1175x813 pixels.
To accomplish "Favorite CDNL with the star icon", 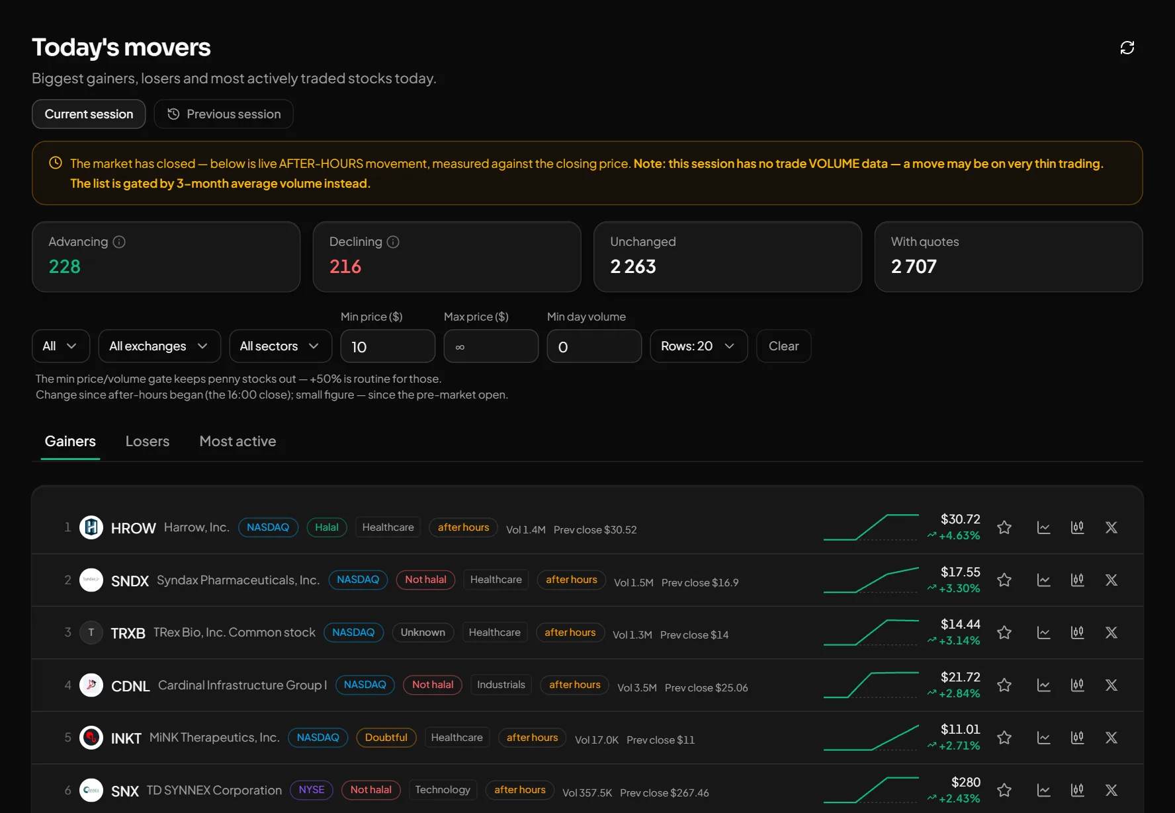I will [1004, 685].
